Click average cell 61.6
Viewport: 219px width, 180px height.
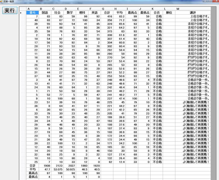click(x=119, y=35)
